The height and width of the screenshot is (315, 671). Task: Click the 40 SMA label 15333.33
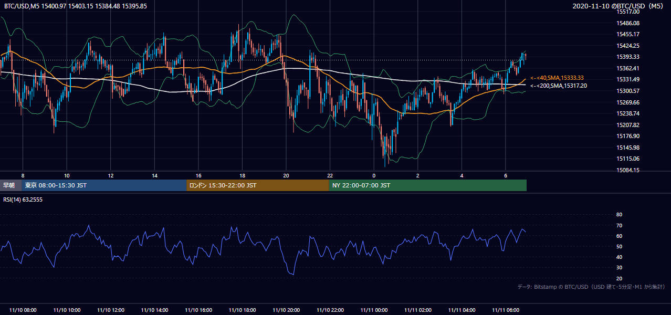click(x=557, y=78)
